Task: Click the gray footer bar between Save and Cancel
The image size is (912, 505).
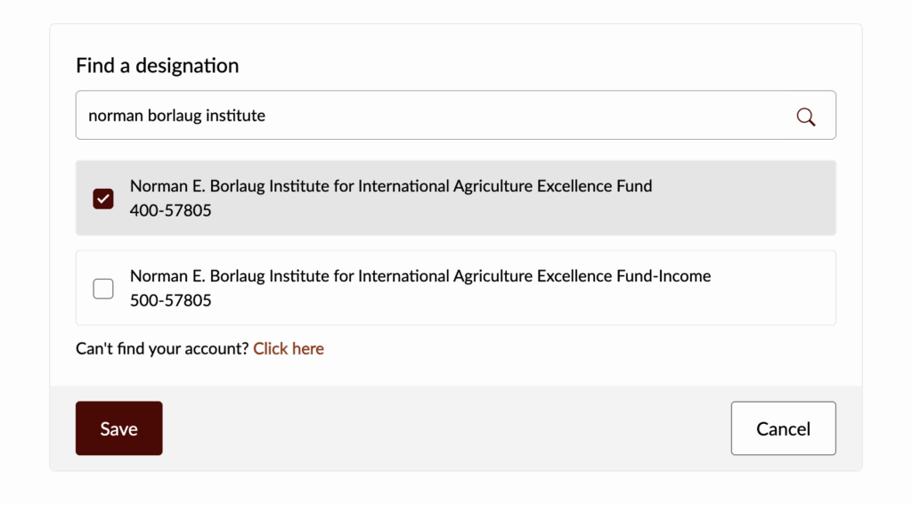Action: pos(445,428)
